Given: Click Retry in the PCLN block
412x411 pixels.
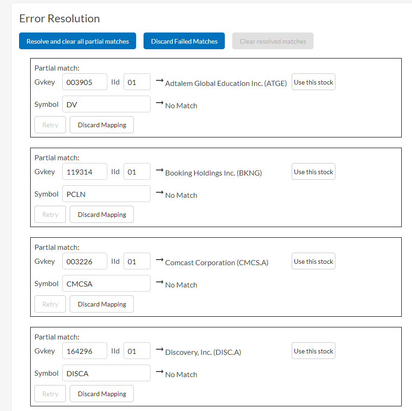Looking at the screenshot, I should click(50, 215).
